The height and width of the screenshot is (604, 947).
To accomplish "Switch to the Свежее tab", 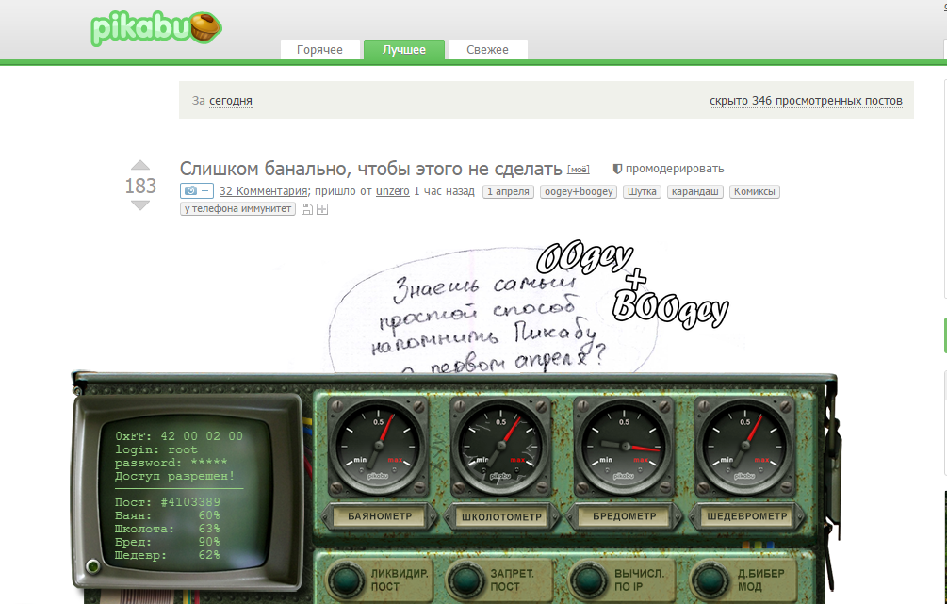I will (x=487, y=50).
